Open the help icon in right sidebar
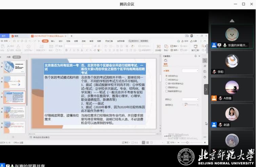This screenshot has width=256, height=167. pos(205,77)
